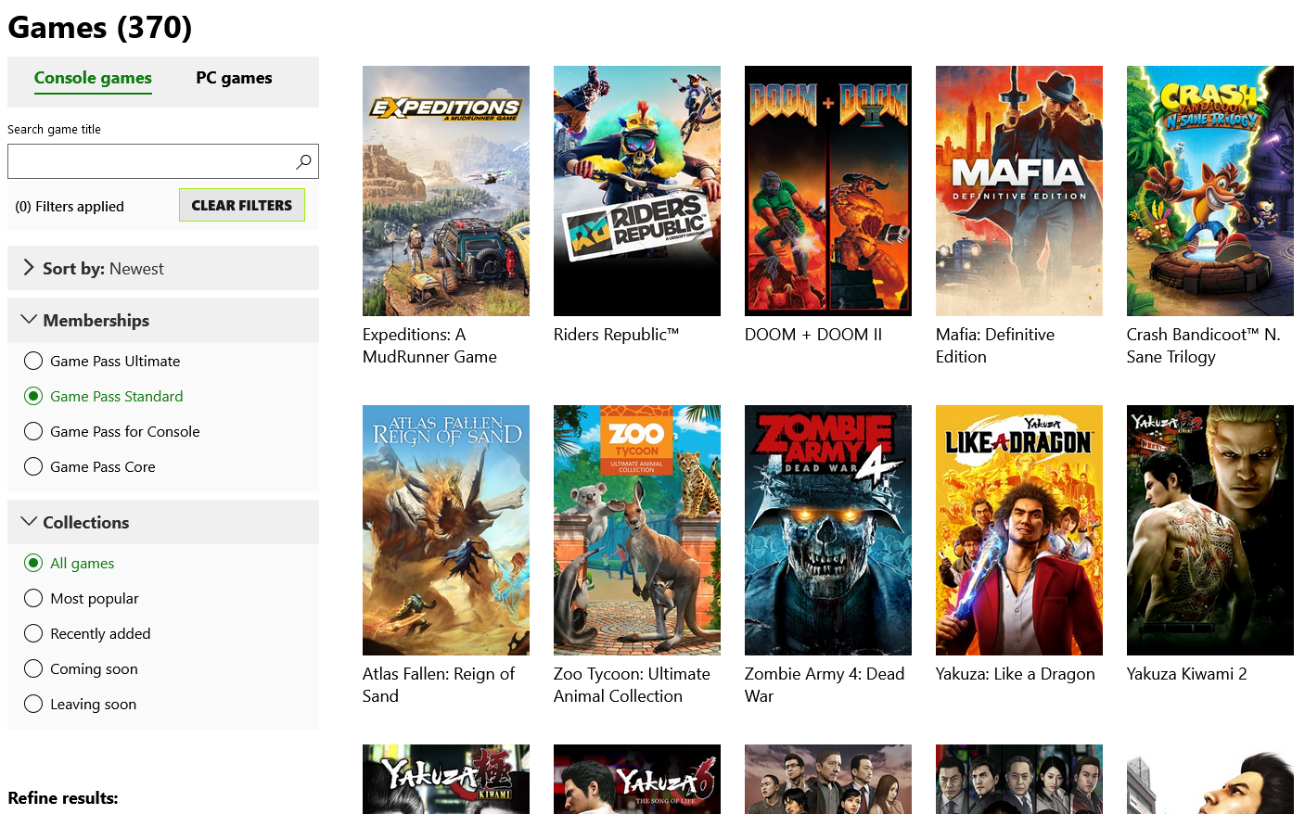Filter by Coming soon
Viewport: 1305px width, 814px height.
pos(33,668)
